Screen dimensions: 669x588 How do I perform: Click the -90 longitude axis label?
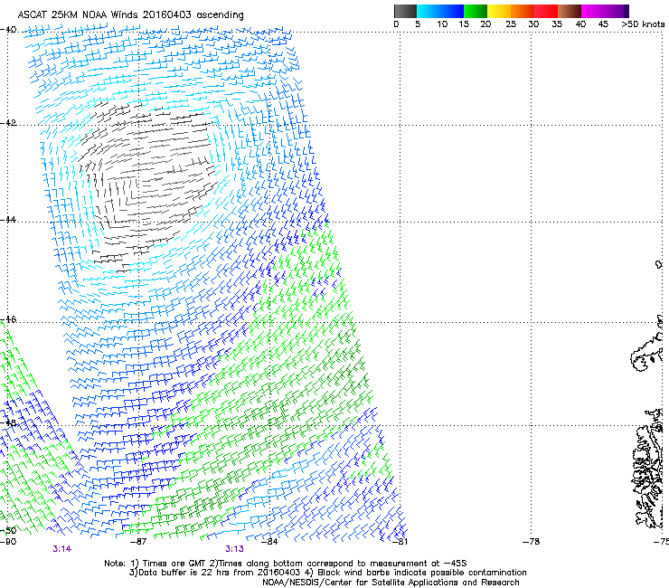(8, 542)
